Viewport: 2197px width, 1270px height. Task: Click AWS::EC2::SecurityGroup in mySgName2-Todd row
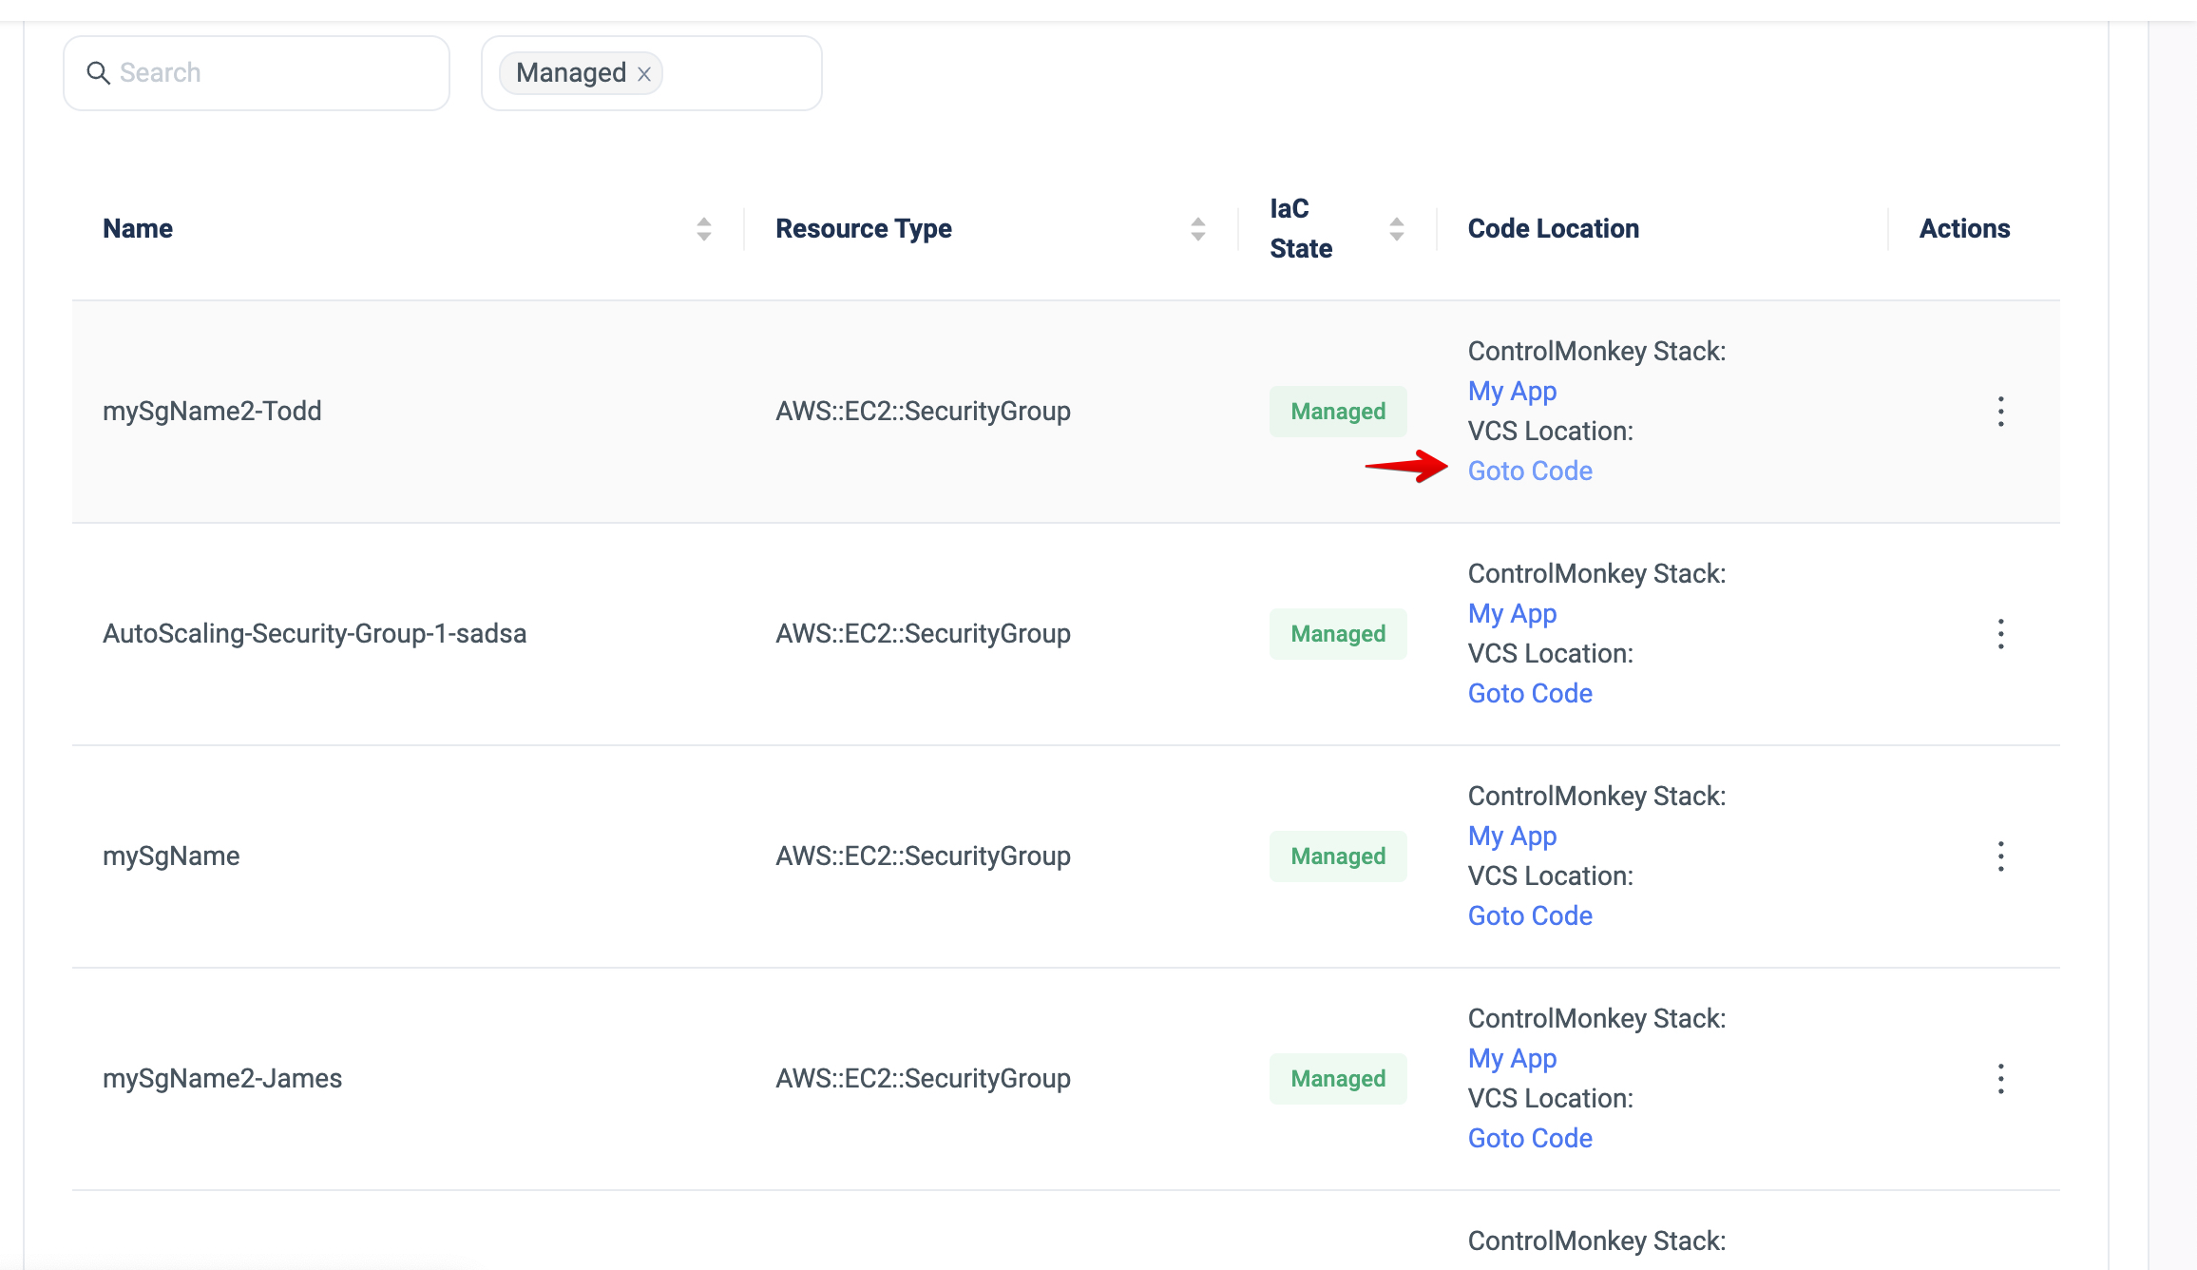tap(923, 412)
